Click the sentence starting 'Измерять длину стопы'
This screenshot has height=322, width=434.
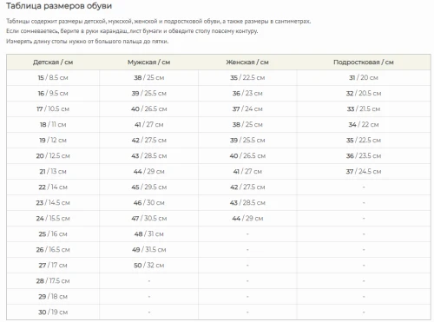coord(87,42)
